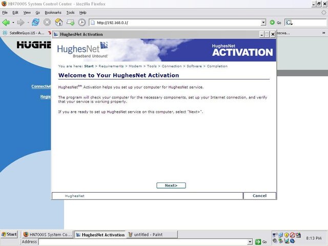Open the Forward button history dropdown arrow
The width and height of the screenshot is (328, 246).
tap(28, 23)
